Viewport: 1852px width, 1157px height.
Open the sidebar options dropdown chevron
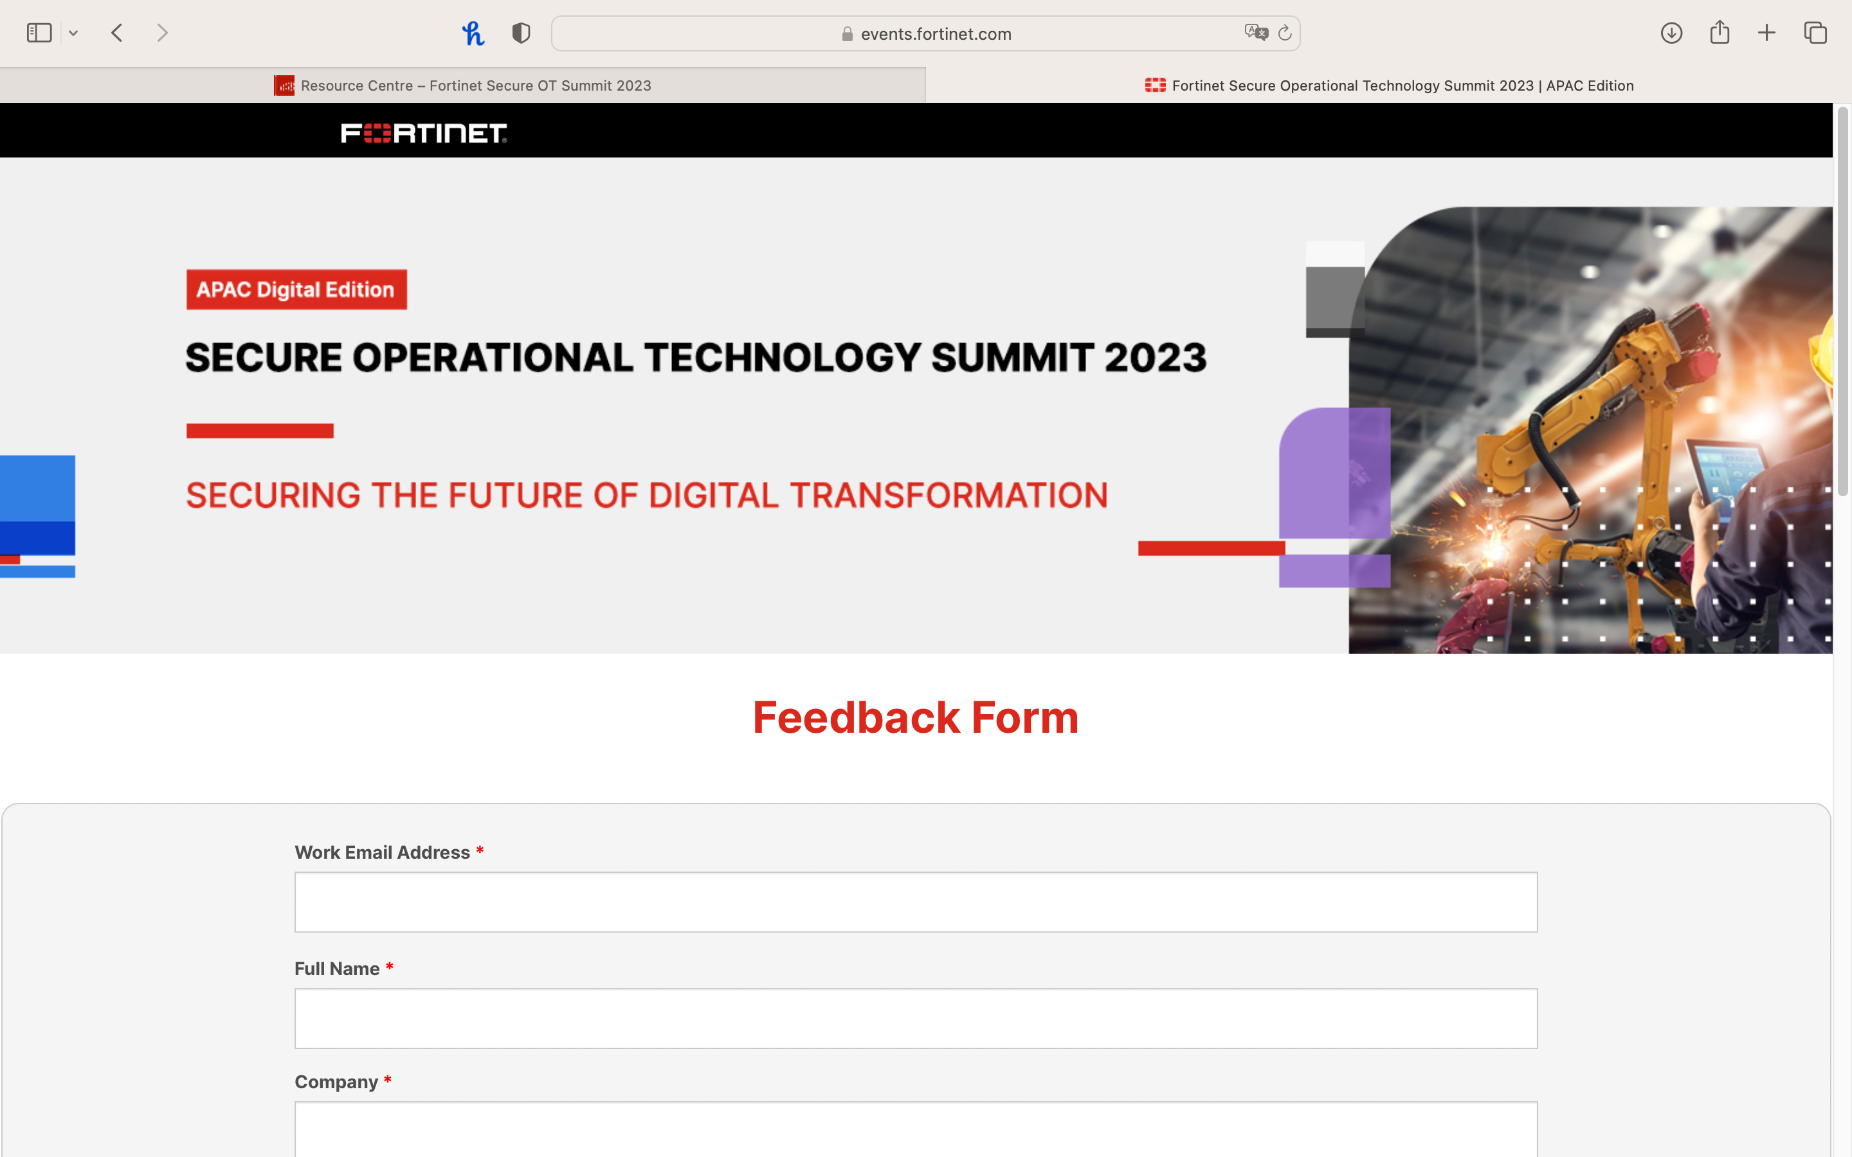click(73, 33)
